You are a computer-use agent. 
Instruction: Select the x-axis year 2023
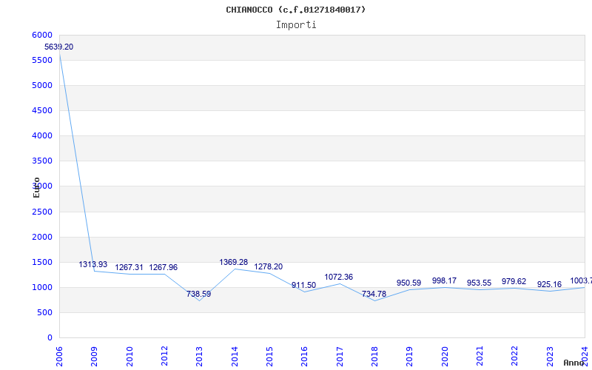(549, 357)
